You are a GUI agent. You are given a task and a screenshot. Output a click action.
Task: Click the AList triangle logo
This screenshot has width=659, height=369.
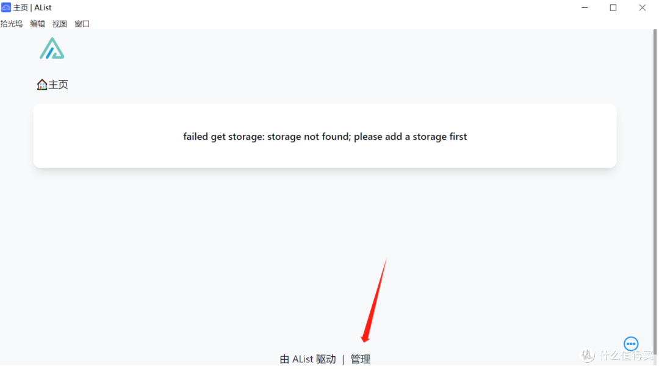52,48
